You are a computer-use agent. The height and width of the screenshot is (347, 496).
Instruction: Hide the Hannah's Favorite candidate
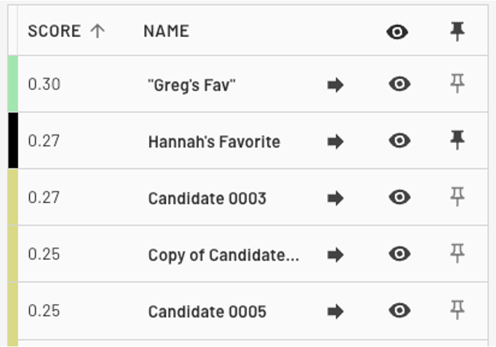pos(400,140)
